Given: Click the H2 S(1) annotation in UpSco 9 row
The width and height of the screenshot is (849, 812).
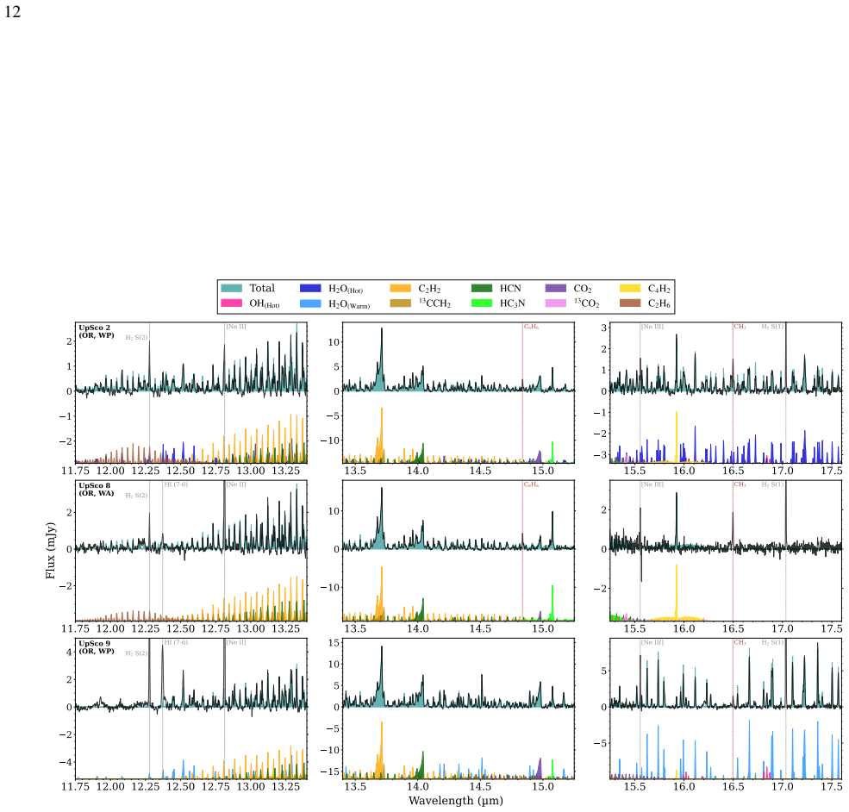Looking at the screenshot, I should pos(772,642).
